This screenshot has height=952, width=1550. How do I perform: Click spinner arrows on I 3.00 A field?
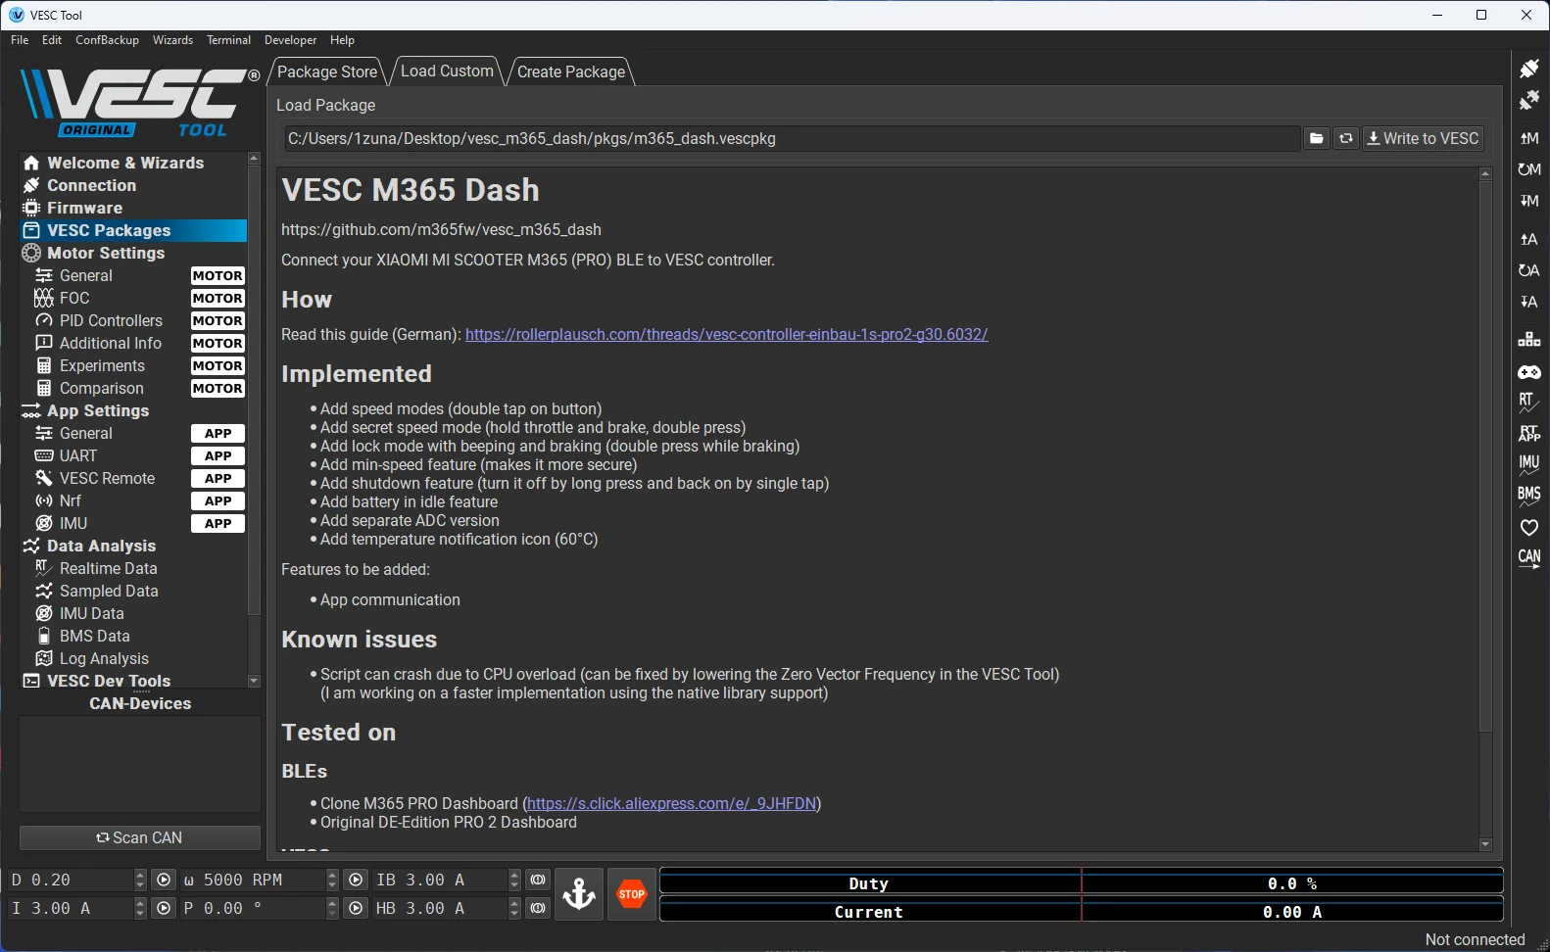(x=140, y=909)
